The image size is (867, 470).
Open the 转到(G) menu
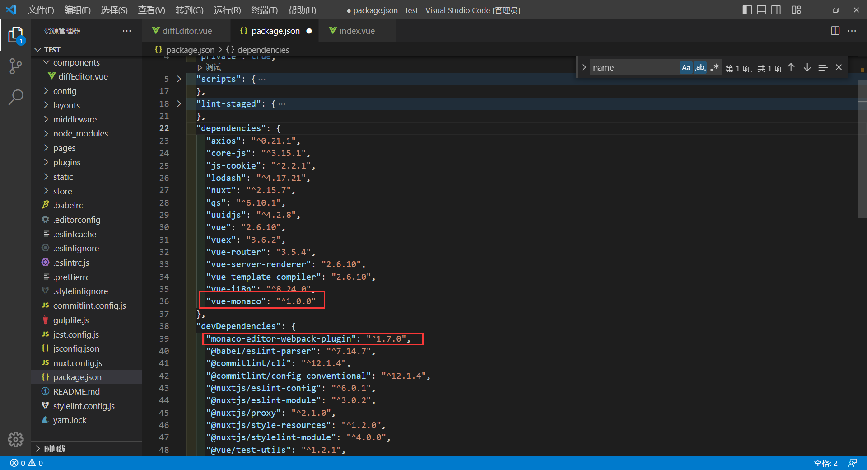point(189,10)
